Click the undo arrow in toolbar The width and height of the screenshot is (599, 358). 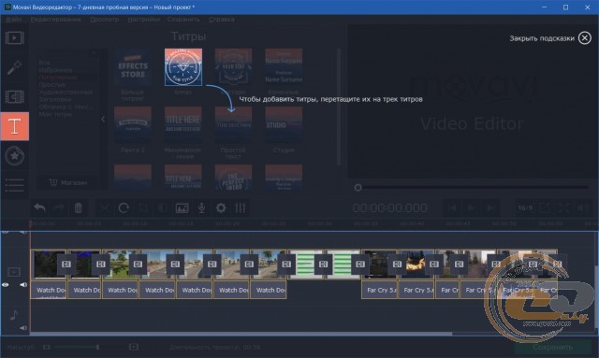(x=39, y=208)
